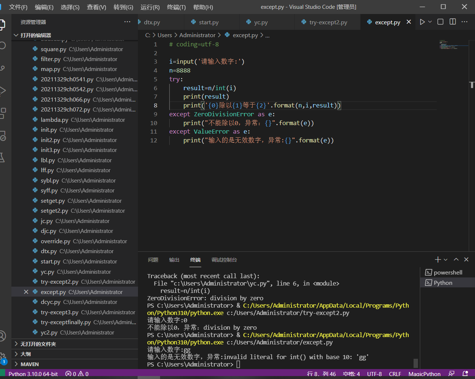The image size is (475, 379).
Task: Open the Extensions view in the activity bar
Action: tap(2, 113)
